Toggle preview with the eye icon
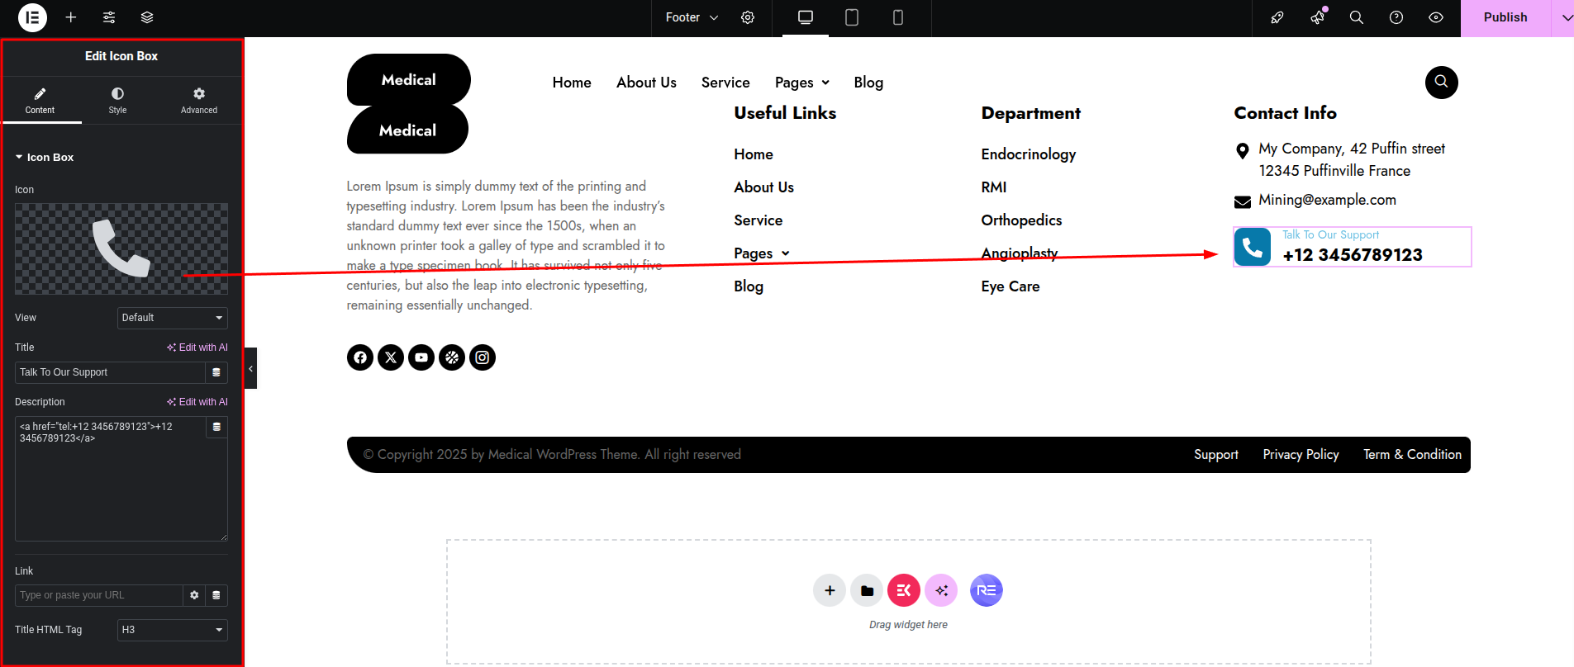The width and height of the screenshot is (1574, 667). pos(1436,17)
